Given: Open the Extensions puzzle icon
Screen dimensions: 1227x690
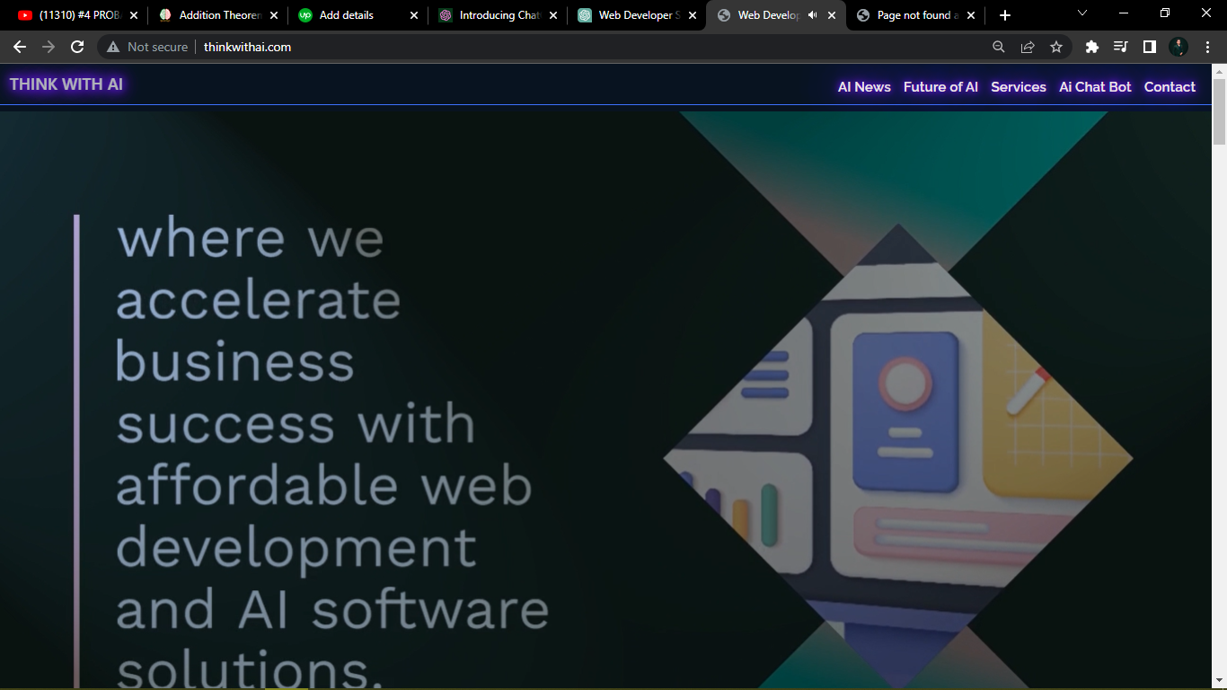Looking at the screenshot, I should point(1092,47).
